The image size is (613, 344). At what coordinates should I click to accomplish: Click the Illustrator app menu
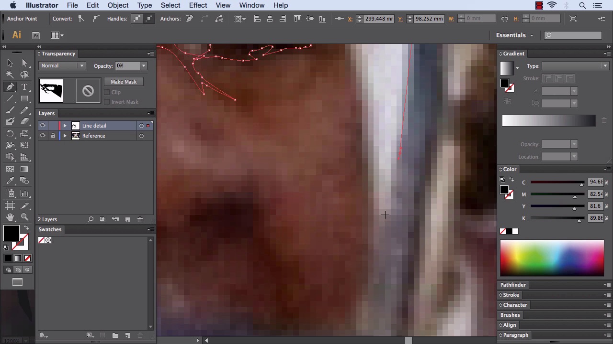point(42,5)
